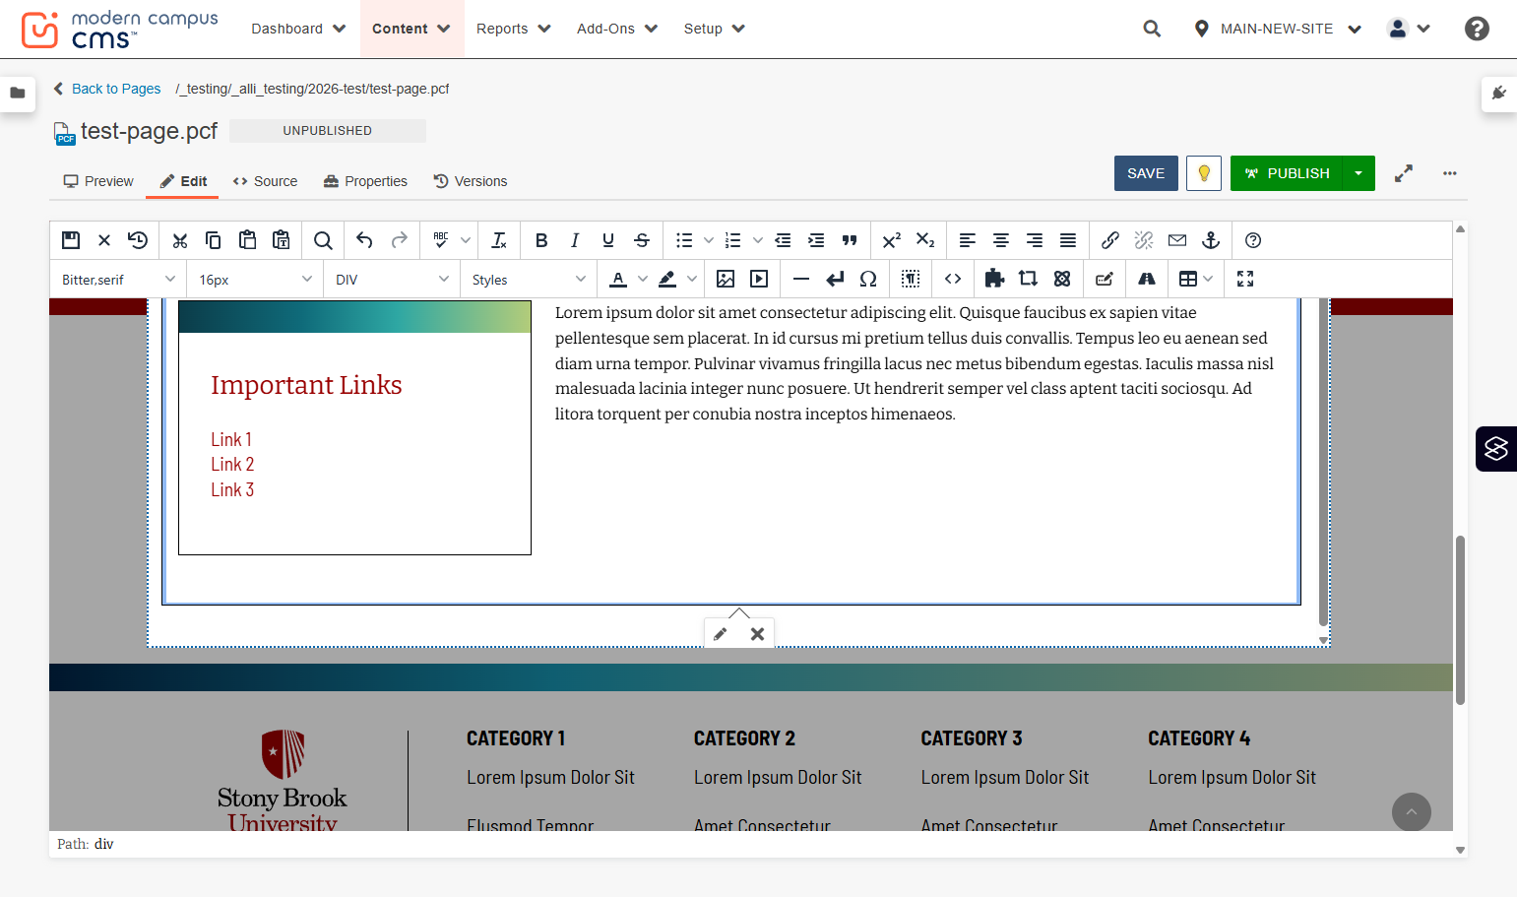Switch to the Properties tab

[365, 181]
